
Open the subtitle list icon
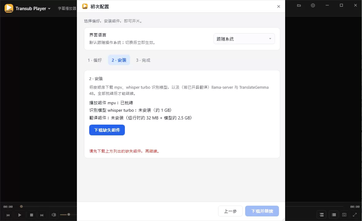(321, 215)
